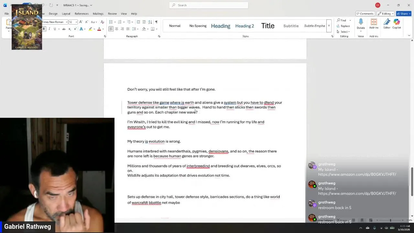Toggle bold formatting
414x233 pixels.
(x=44, y=29)
